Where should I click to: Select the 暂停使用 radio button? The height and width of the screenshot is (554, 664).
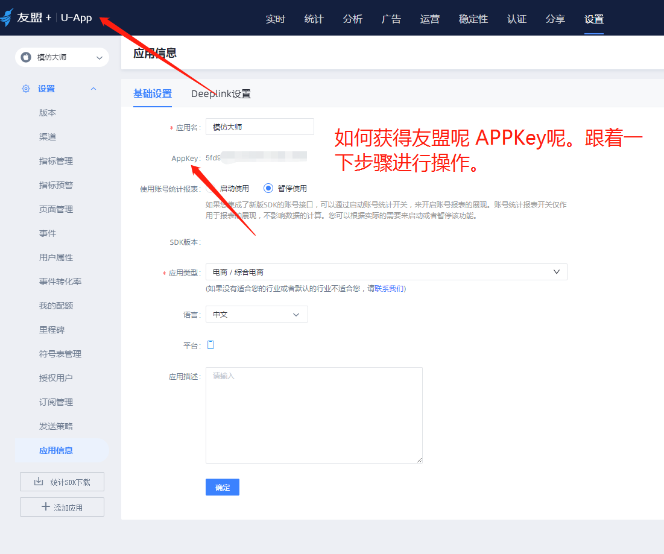click(268, 188)
